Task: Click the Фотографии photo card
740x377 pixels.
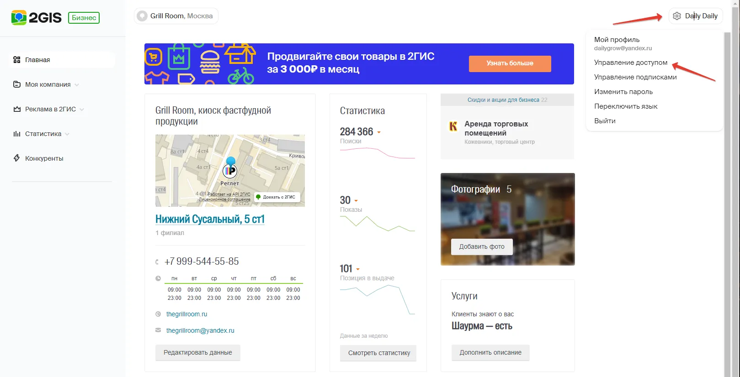Action: pos(507,219)
